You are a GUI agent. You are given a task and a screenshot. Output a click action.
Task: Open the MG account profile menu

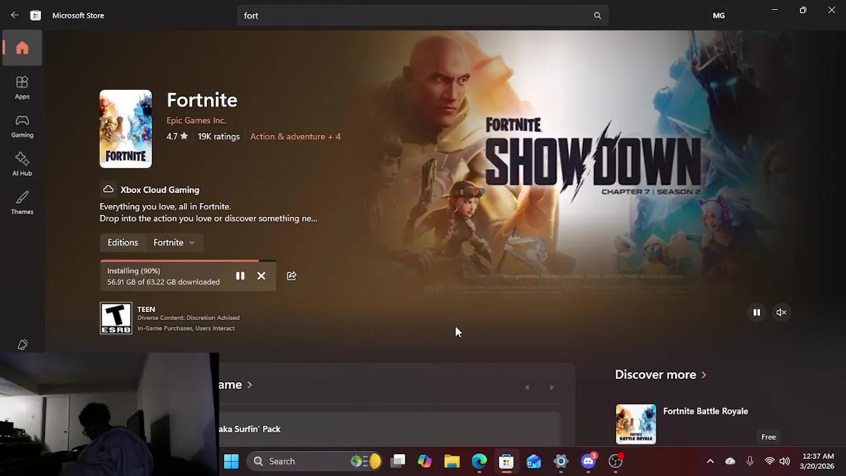pyautogui.click(x=718, y=15)
